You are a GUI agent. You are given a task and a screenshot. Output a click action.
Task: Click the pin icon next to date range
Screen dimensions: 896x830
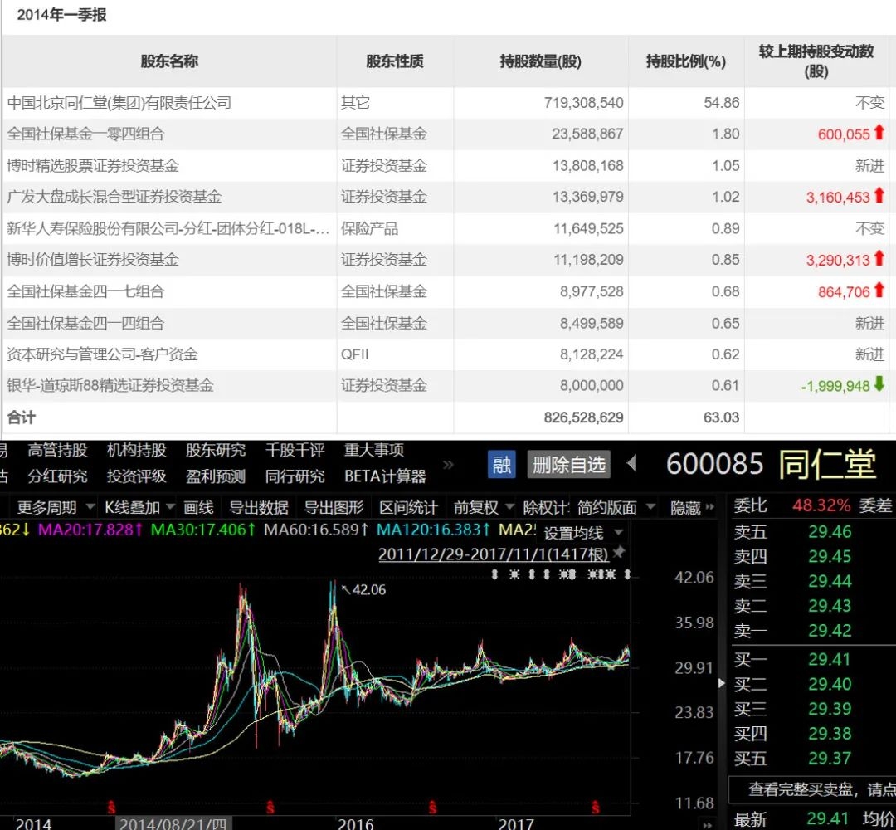[618, 553]
